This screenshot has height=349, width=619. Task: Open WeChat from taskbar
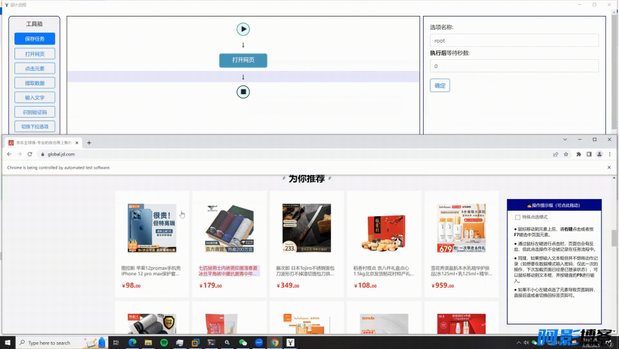point(243,343)
